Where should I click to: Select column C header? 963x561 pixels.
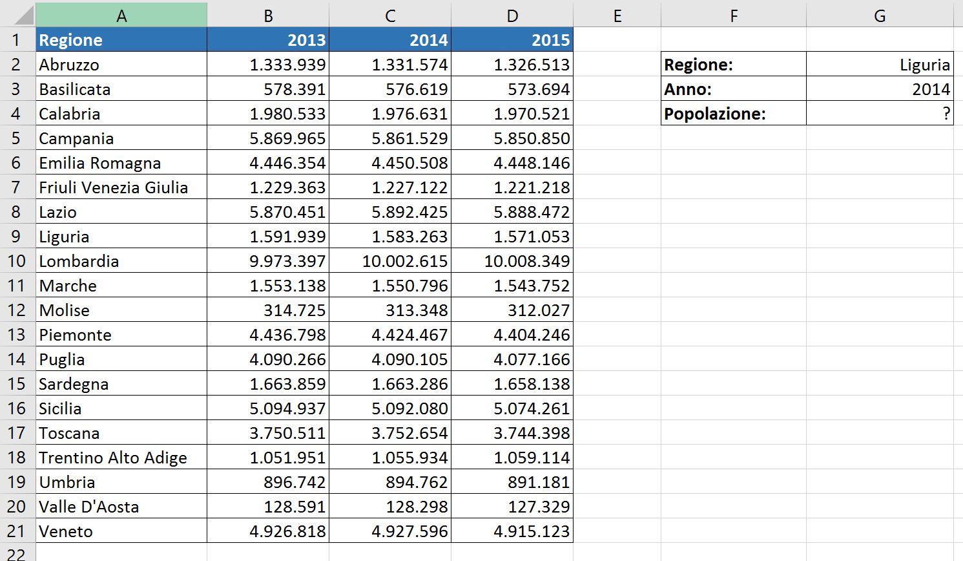coord(390,16)
